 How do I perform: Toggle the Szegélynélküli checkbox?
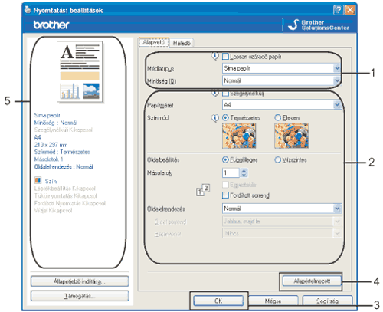tap(225, 94)
